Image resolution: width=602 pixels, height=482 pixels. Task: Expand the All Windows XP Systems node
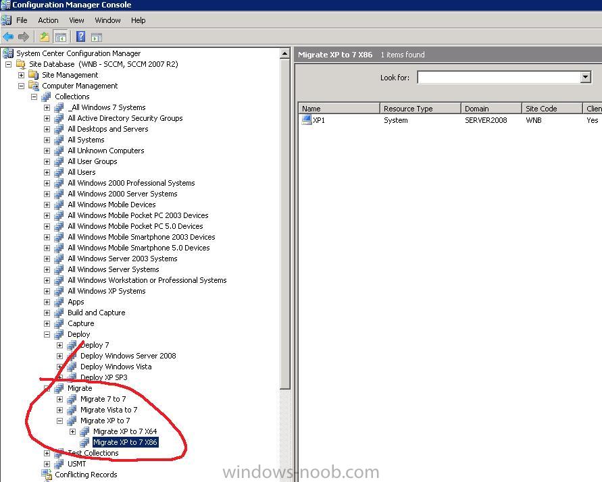click(x=47, y=291)
